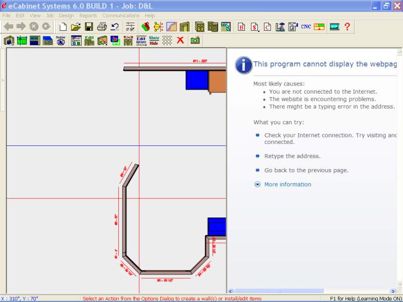This screenshot has height=302, width=403.
Task: Open the red C document report
Action: [x=267, y=27]
